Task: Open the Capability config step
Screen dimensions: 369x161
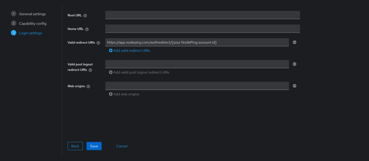Action: point(32,23)
